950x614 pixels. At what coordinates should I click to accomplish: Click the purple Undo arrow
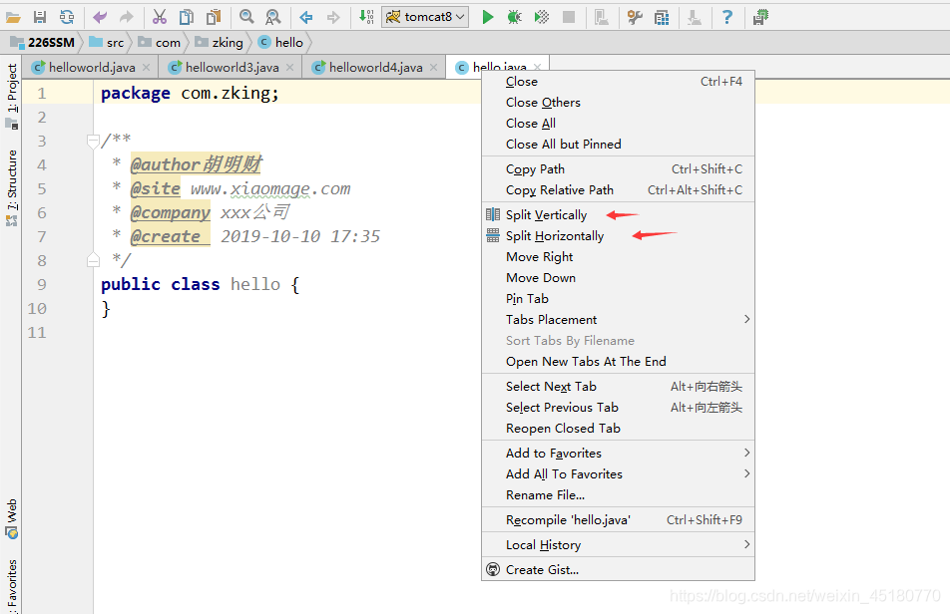(100, 17)
